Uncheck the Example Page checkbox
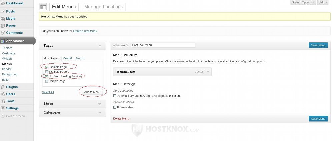Image resolution: width=332 pixels, height=141 pixels. point(47,67)
